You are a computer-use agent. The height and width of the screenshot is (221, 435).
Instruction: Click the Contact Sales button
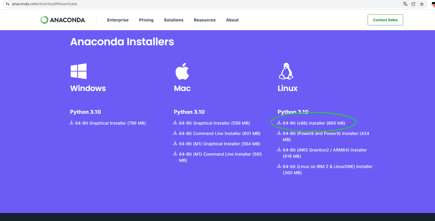click(x=385, y=20)
